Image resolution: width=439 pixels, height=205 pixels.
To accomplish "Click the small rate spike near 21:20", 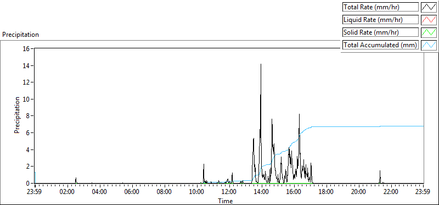I will [380, 176].
